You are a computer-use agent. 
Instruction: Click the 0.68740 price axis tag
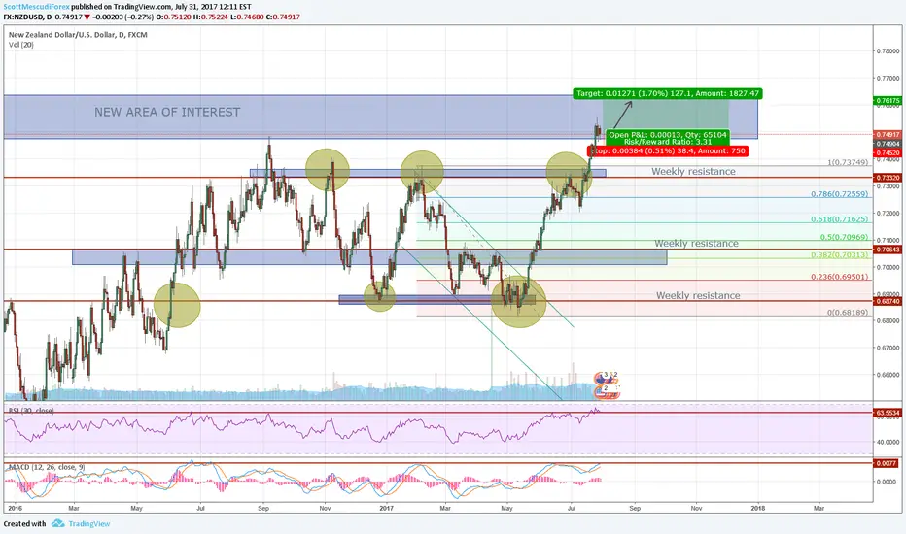[x=889, y=301]
